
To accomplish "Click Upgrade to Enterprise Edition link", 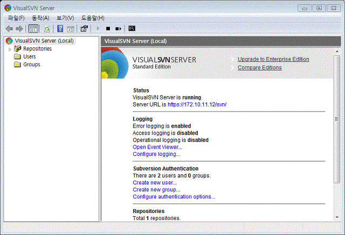I will 273,59.
